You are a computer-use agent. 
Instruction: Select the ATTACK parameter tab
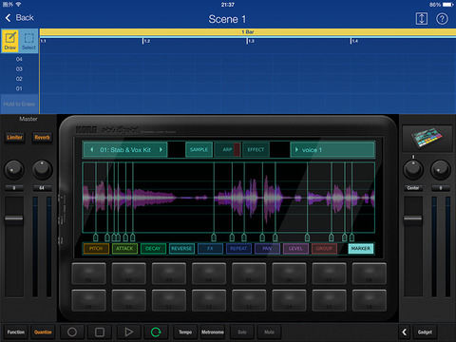(x=124, y=249)
